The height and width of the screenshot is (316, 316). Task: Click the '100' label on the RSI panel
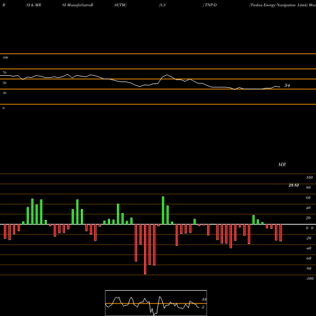pos(5,58)
